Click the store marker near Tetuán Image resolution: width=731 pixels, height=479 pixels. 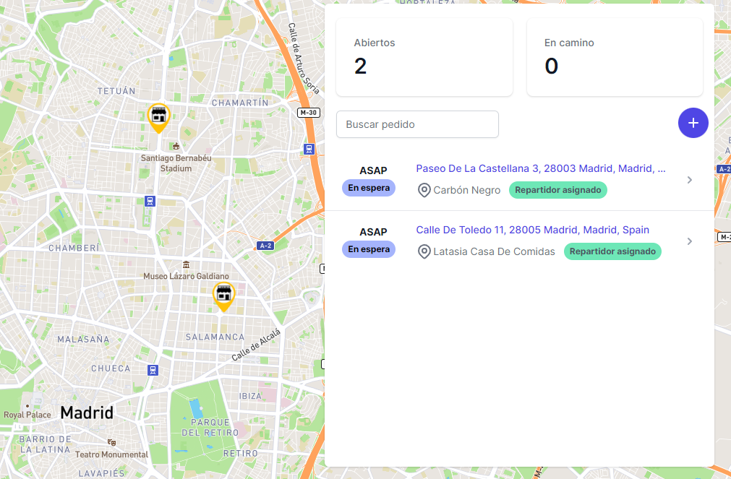point(158,116)
